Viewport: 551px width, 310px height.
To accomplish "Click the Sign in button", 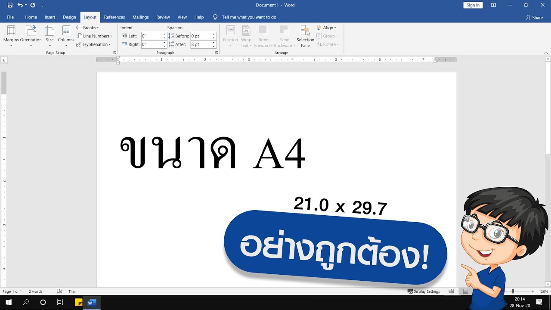I will click(473, 5).
